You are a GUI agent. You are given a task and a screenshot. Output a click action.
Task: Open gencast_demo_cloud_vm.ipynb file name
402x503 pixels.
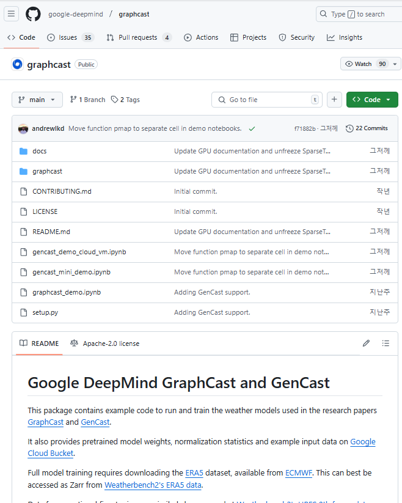79,252
